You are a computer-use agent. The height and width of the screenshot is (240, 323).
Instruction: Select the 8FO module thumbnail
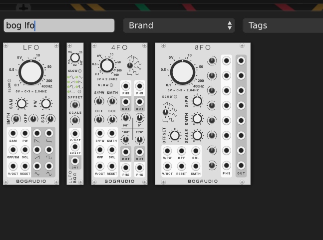coord(203,114)
